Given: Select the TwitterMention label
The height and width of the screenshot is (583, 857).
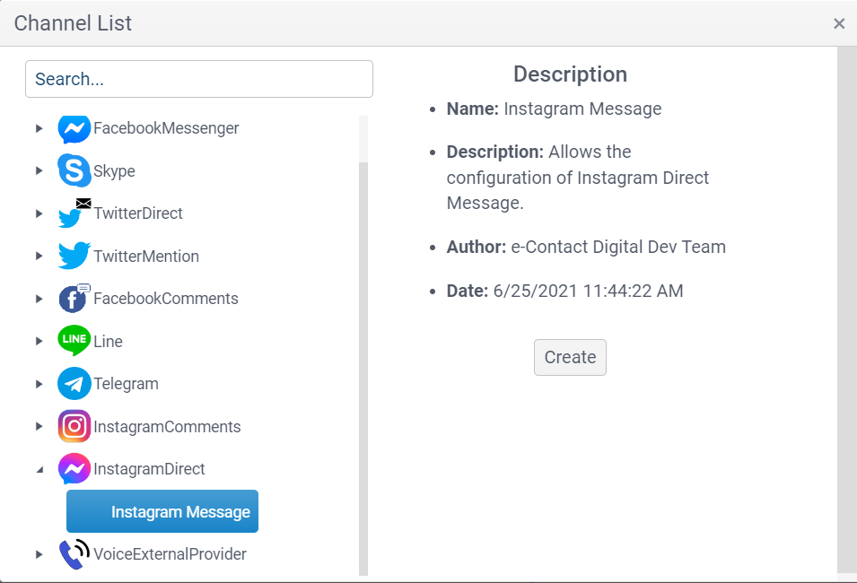Looking at the screenshot, I should pos(146,256).
